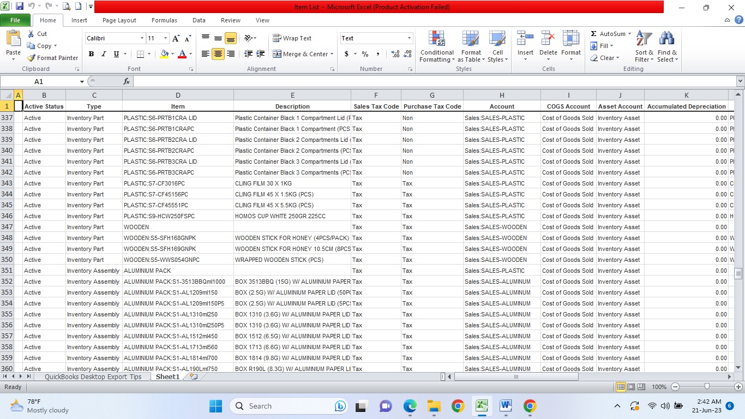
Task: Decrease font size with Shrink Font icon
Action: point(188,38)
